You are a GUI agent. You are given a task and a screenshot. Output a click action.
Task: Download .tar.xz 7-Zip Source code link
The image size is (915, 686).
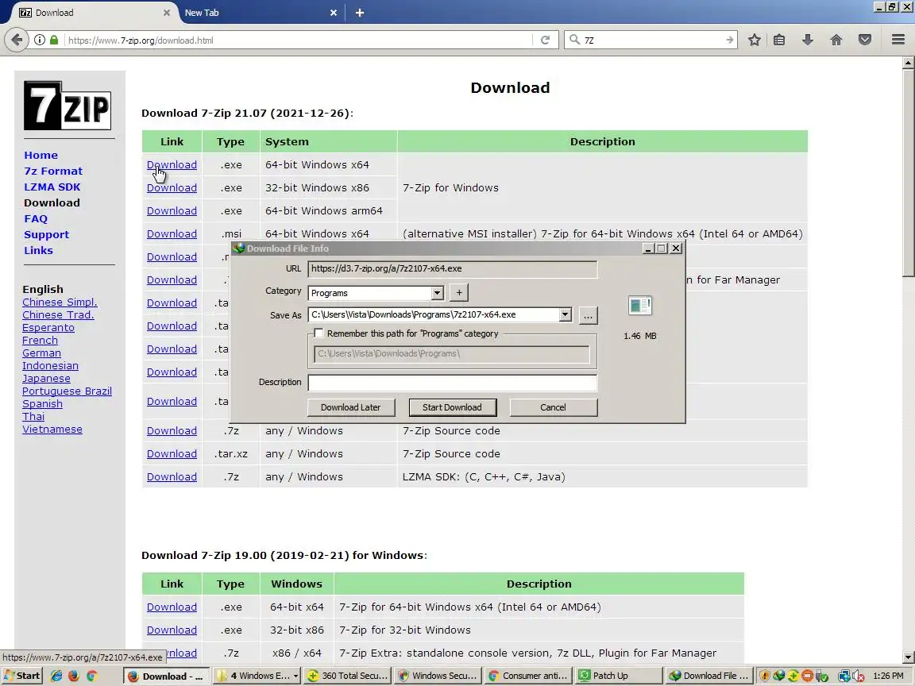[172, 454]
